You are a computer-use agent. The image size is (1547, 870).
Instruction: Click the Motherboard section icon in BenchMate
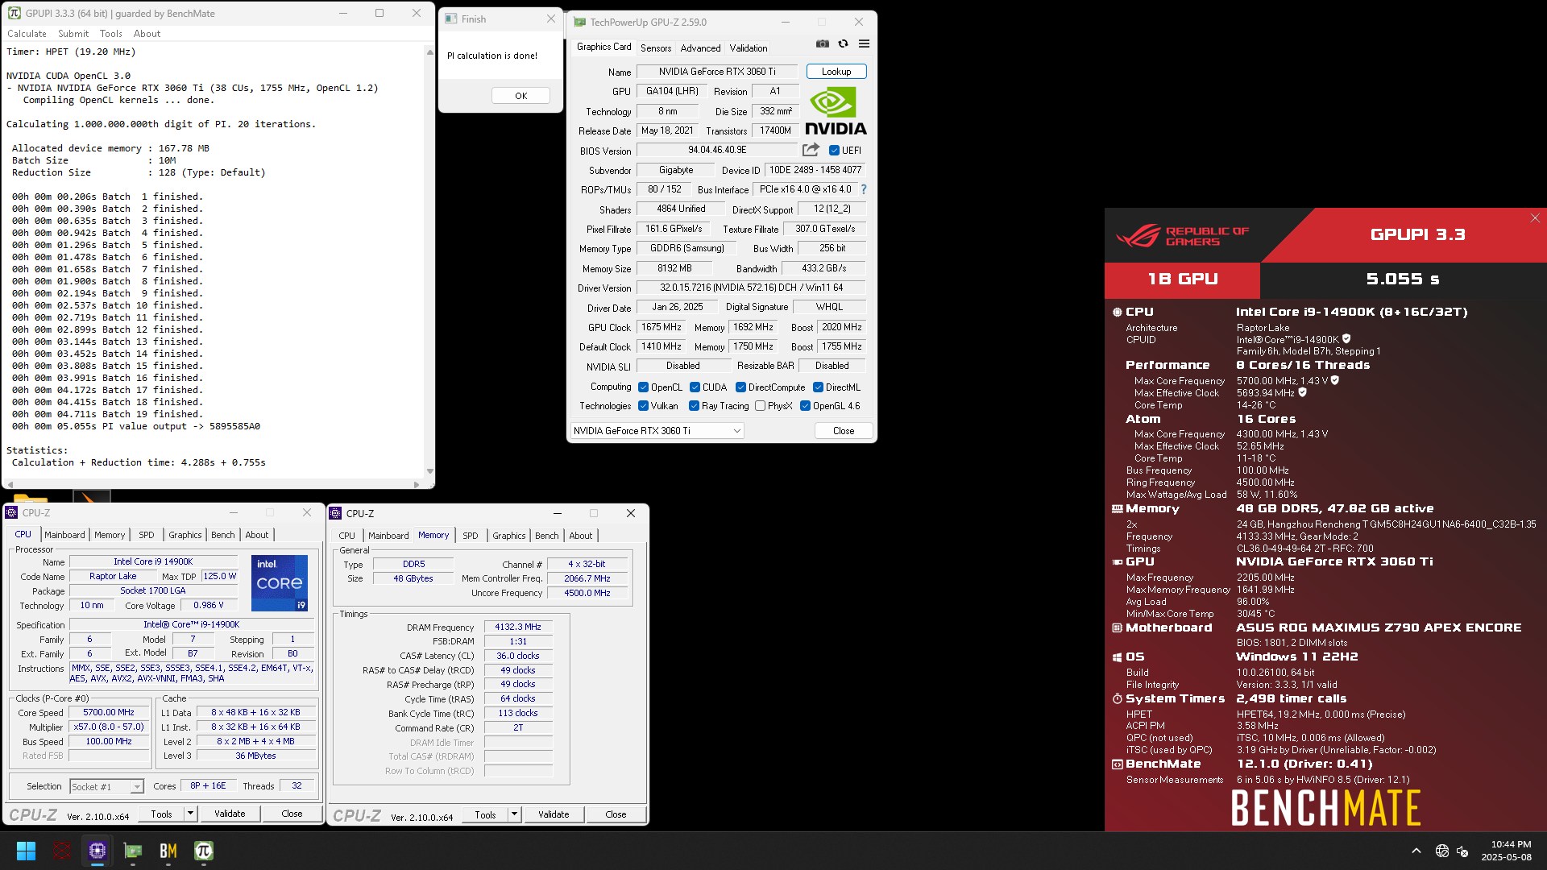pyautogui.click(x=1117, y=628)
